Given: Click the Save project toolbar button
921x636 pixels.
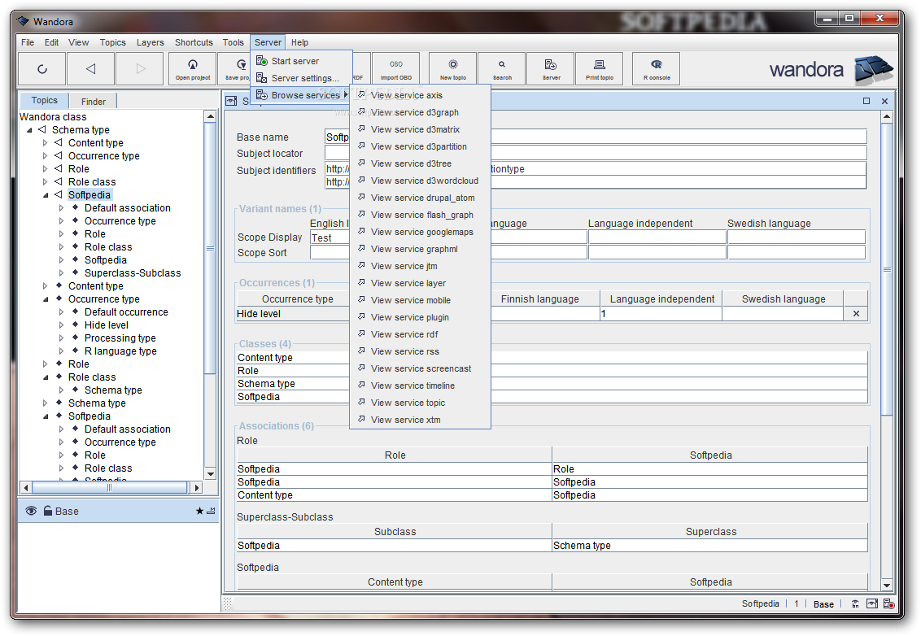Looking at the screenshot, I should pos(234,68).
